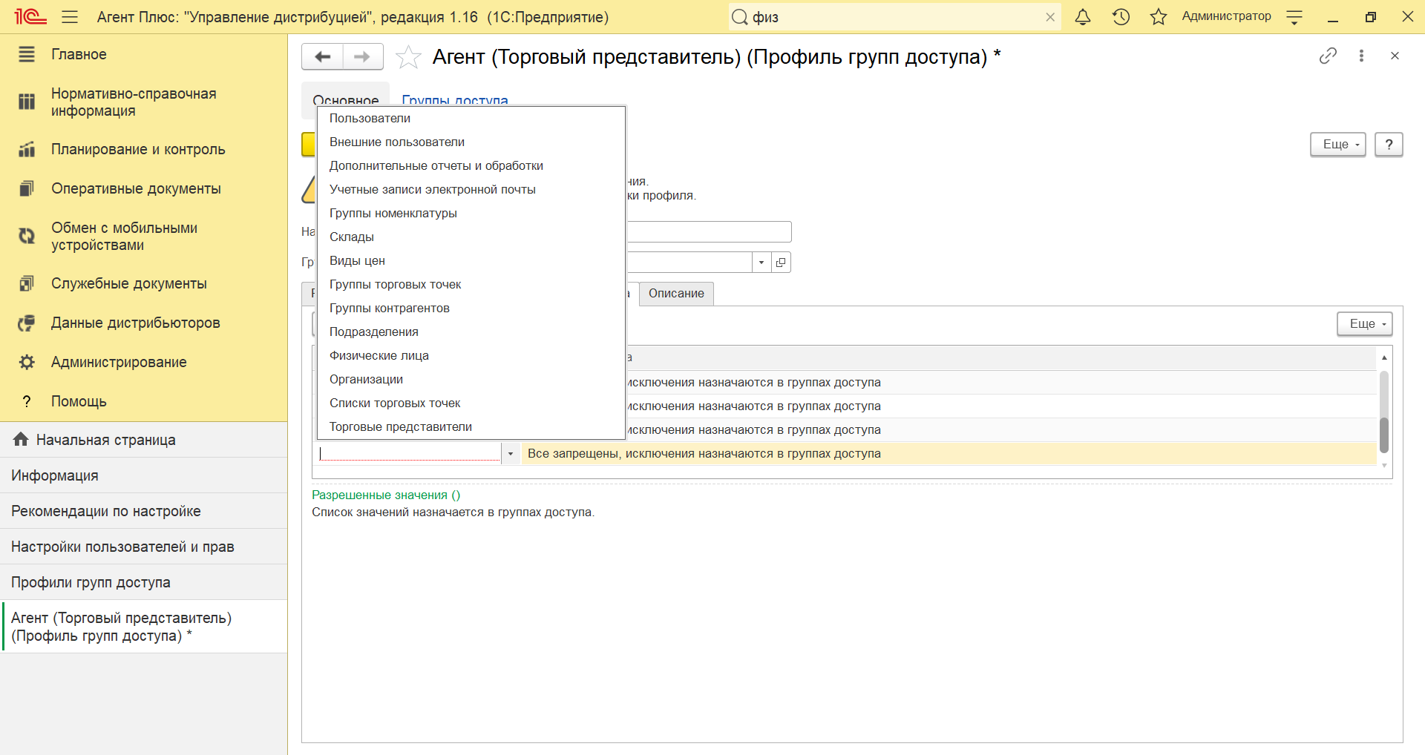This screenshot has height=755, width=1425.
Task: Open Обмен с мобильными устройствами section
Action: pyautogui.click(x=124, y=237)
